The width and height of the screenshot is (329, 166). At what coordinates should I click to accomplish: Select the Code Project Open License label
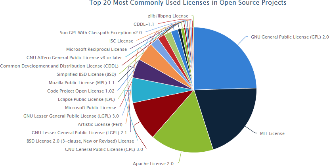81,91
